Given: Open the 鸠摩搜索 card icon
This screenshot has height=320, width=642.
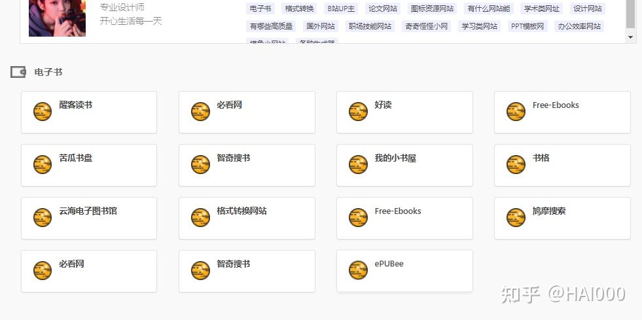Looking at the screenshot, I should (x=516, y=218).
